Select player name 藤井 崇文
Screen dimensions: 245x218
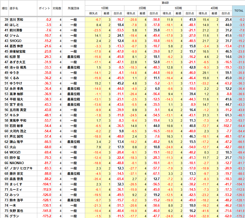coord(16,173)
